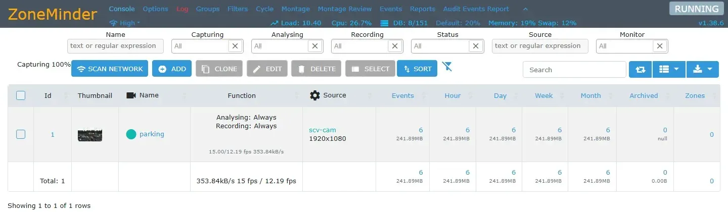The height and width of the screenshot is (212, 728).
Task: Click the Sort button
Action: [417, 69]
